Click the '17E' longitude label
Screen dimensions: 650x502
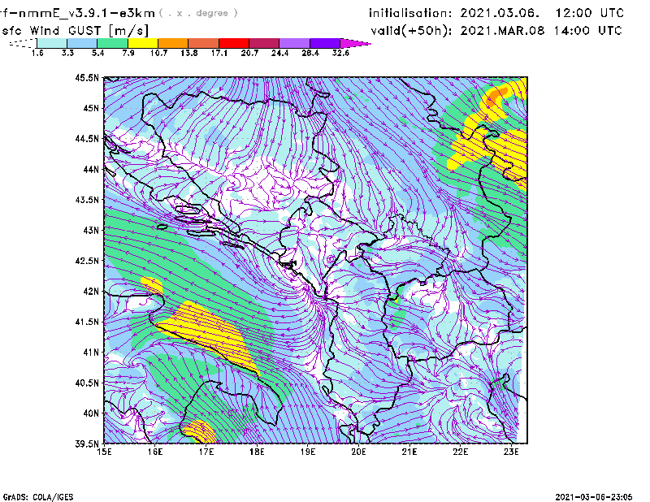click(206, 452)
